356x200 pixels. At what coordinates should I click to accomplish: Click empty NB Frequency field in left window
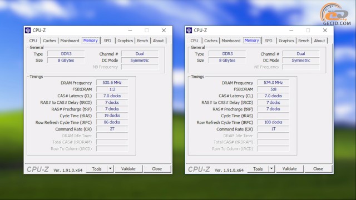140,67
